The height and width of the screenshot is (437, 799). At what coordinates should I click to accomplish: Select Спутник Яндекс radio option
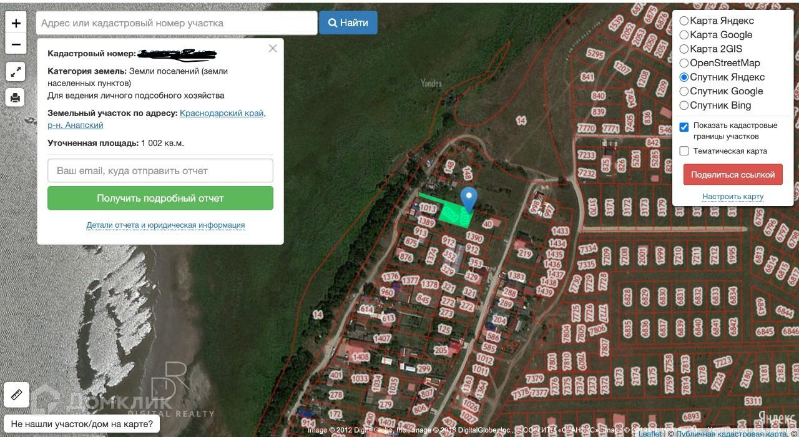point(684,77)
